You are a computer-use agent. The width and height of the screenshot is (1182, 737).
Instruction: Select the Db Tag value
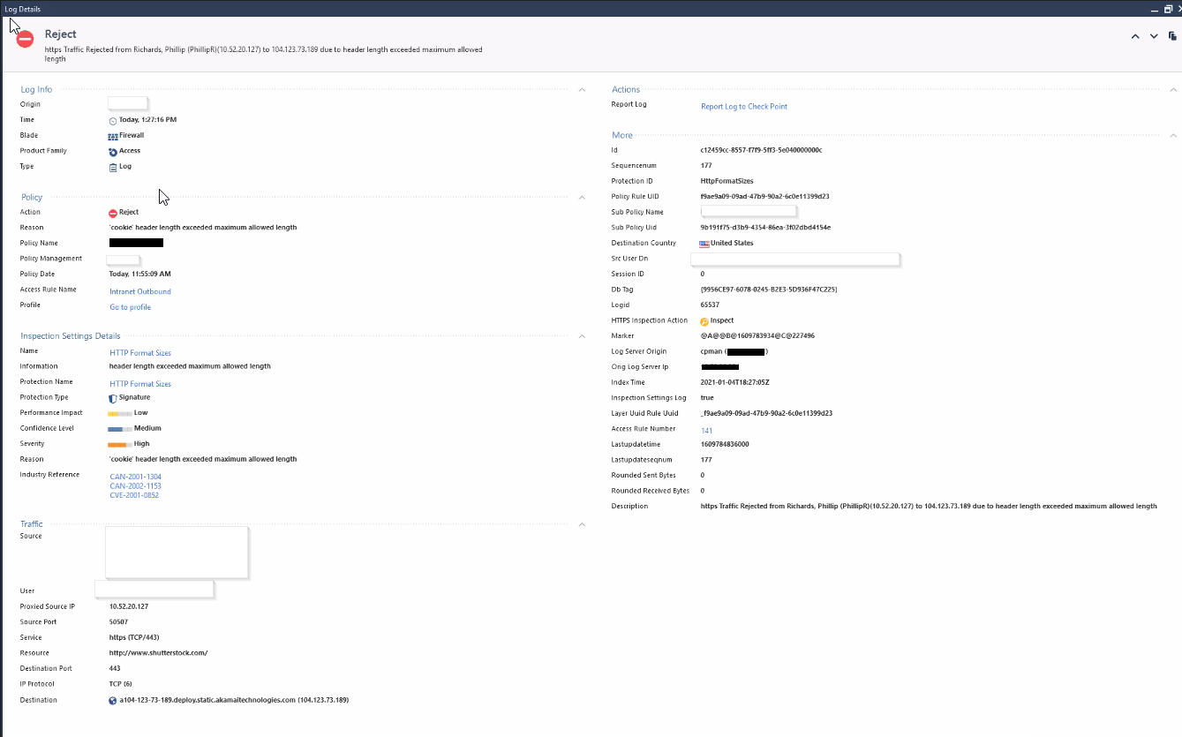[769, 290]
